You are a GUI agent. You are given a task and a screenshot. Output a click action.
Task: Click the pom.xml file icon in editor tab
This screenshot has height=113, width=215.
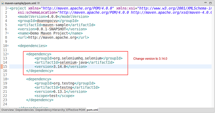[3, 3]
